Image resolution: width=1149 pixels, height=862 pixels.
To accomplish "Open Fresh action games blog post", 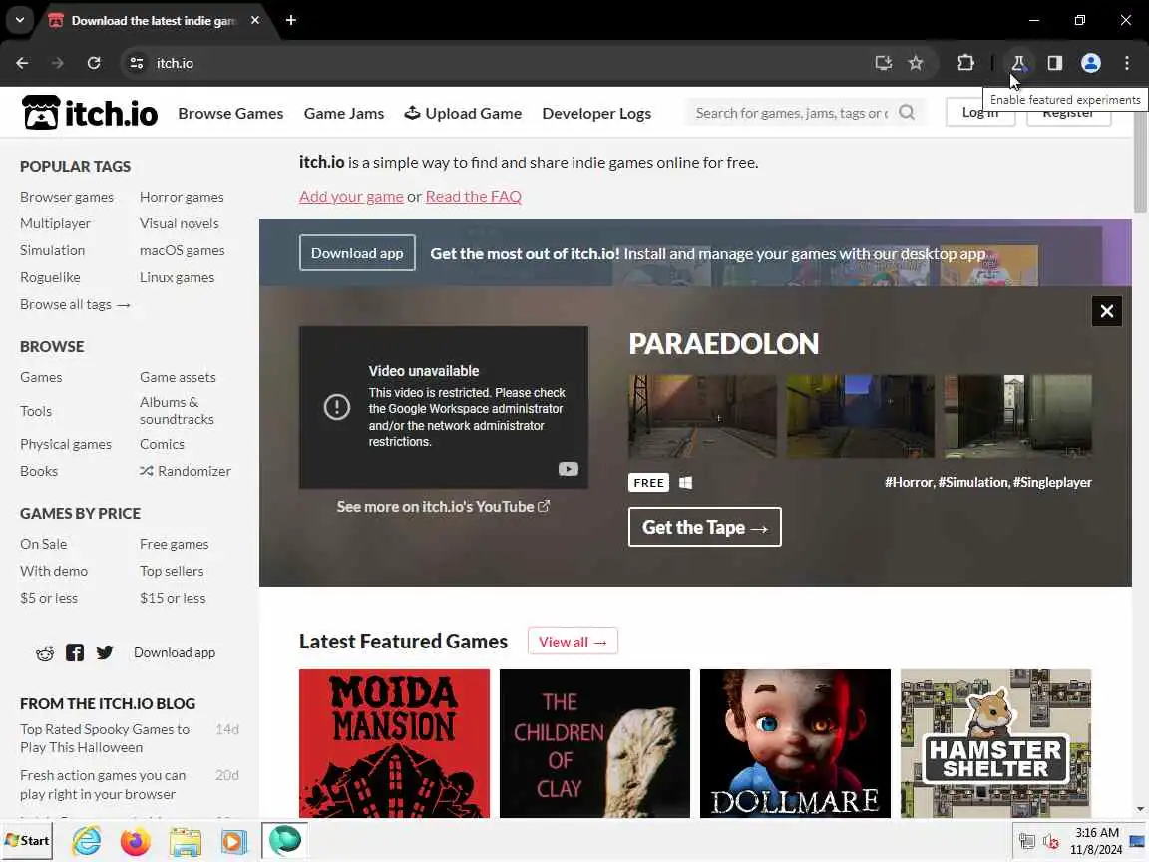I will tap(103, 784).
